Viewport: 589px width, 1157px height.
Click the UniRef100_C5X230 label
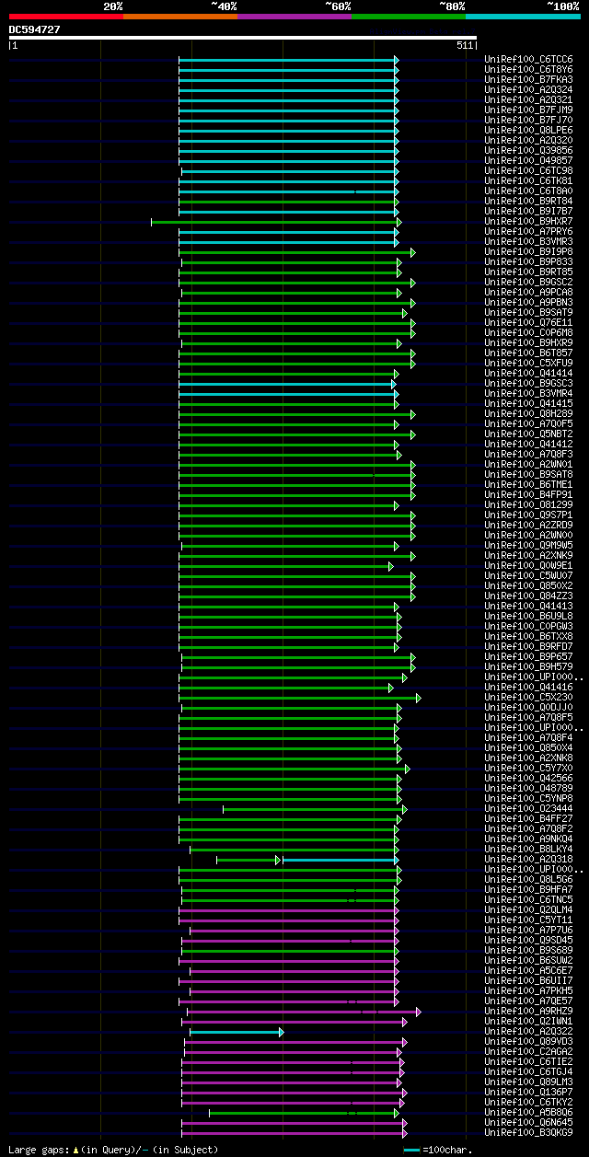coord(528,697)
